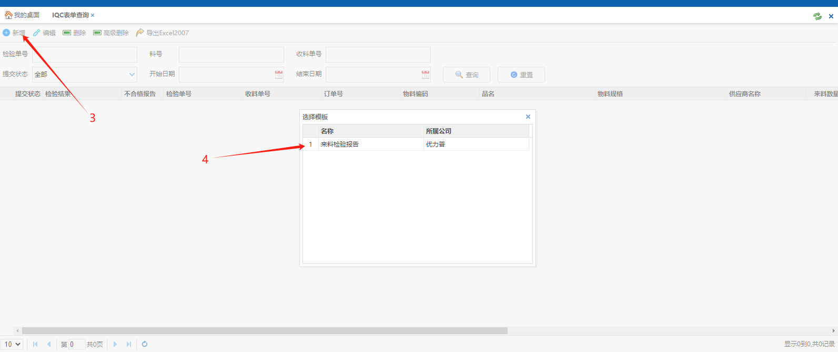Screen dimensions: 838x352
Task: Export the list via 导出Excel2007 icon
Action: coord(140,33)
